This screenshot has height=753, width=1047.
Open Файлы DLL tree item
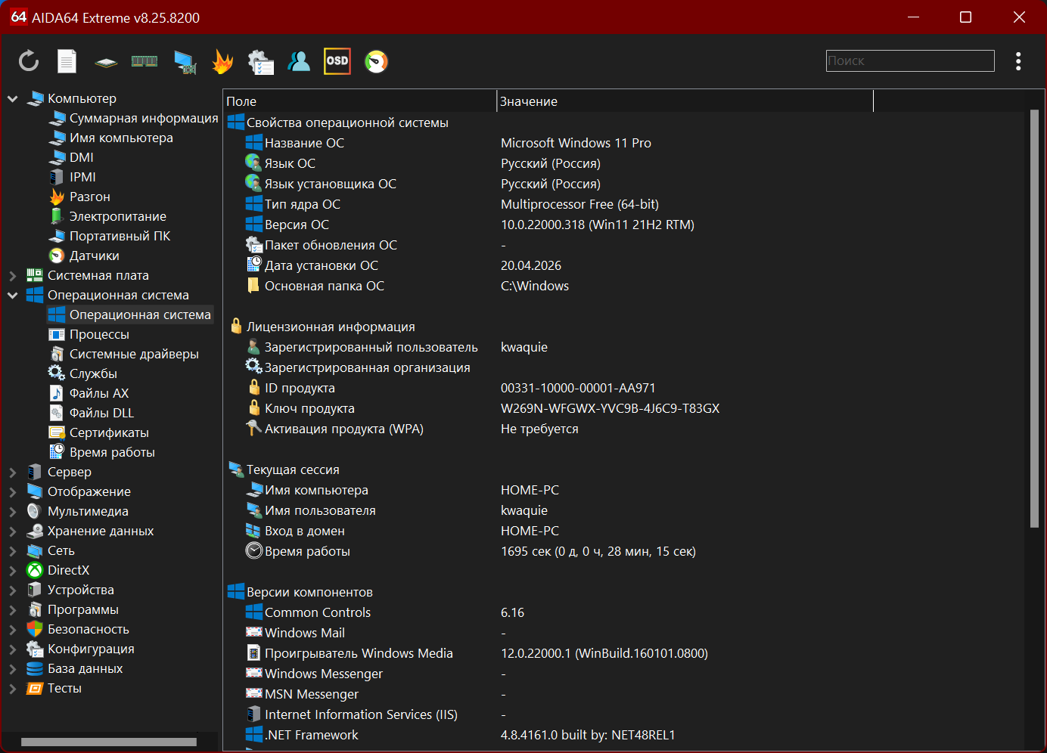92,413
